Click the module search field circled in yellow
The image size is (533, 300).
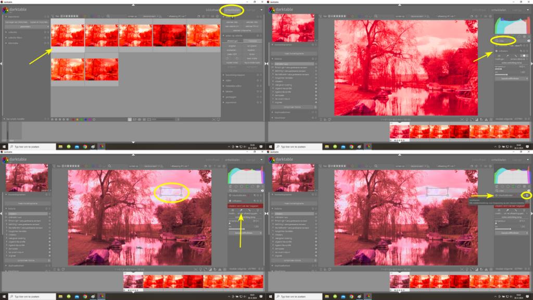(x=505, y=40)
